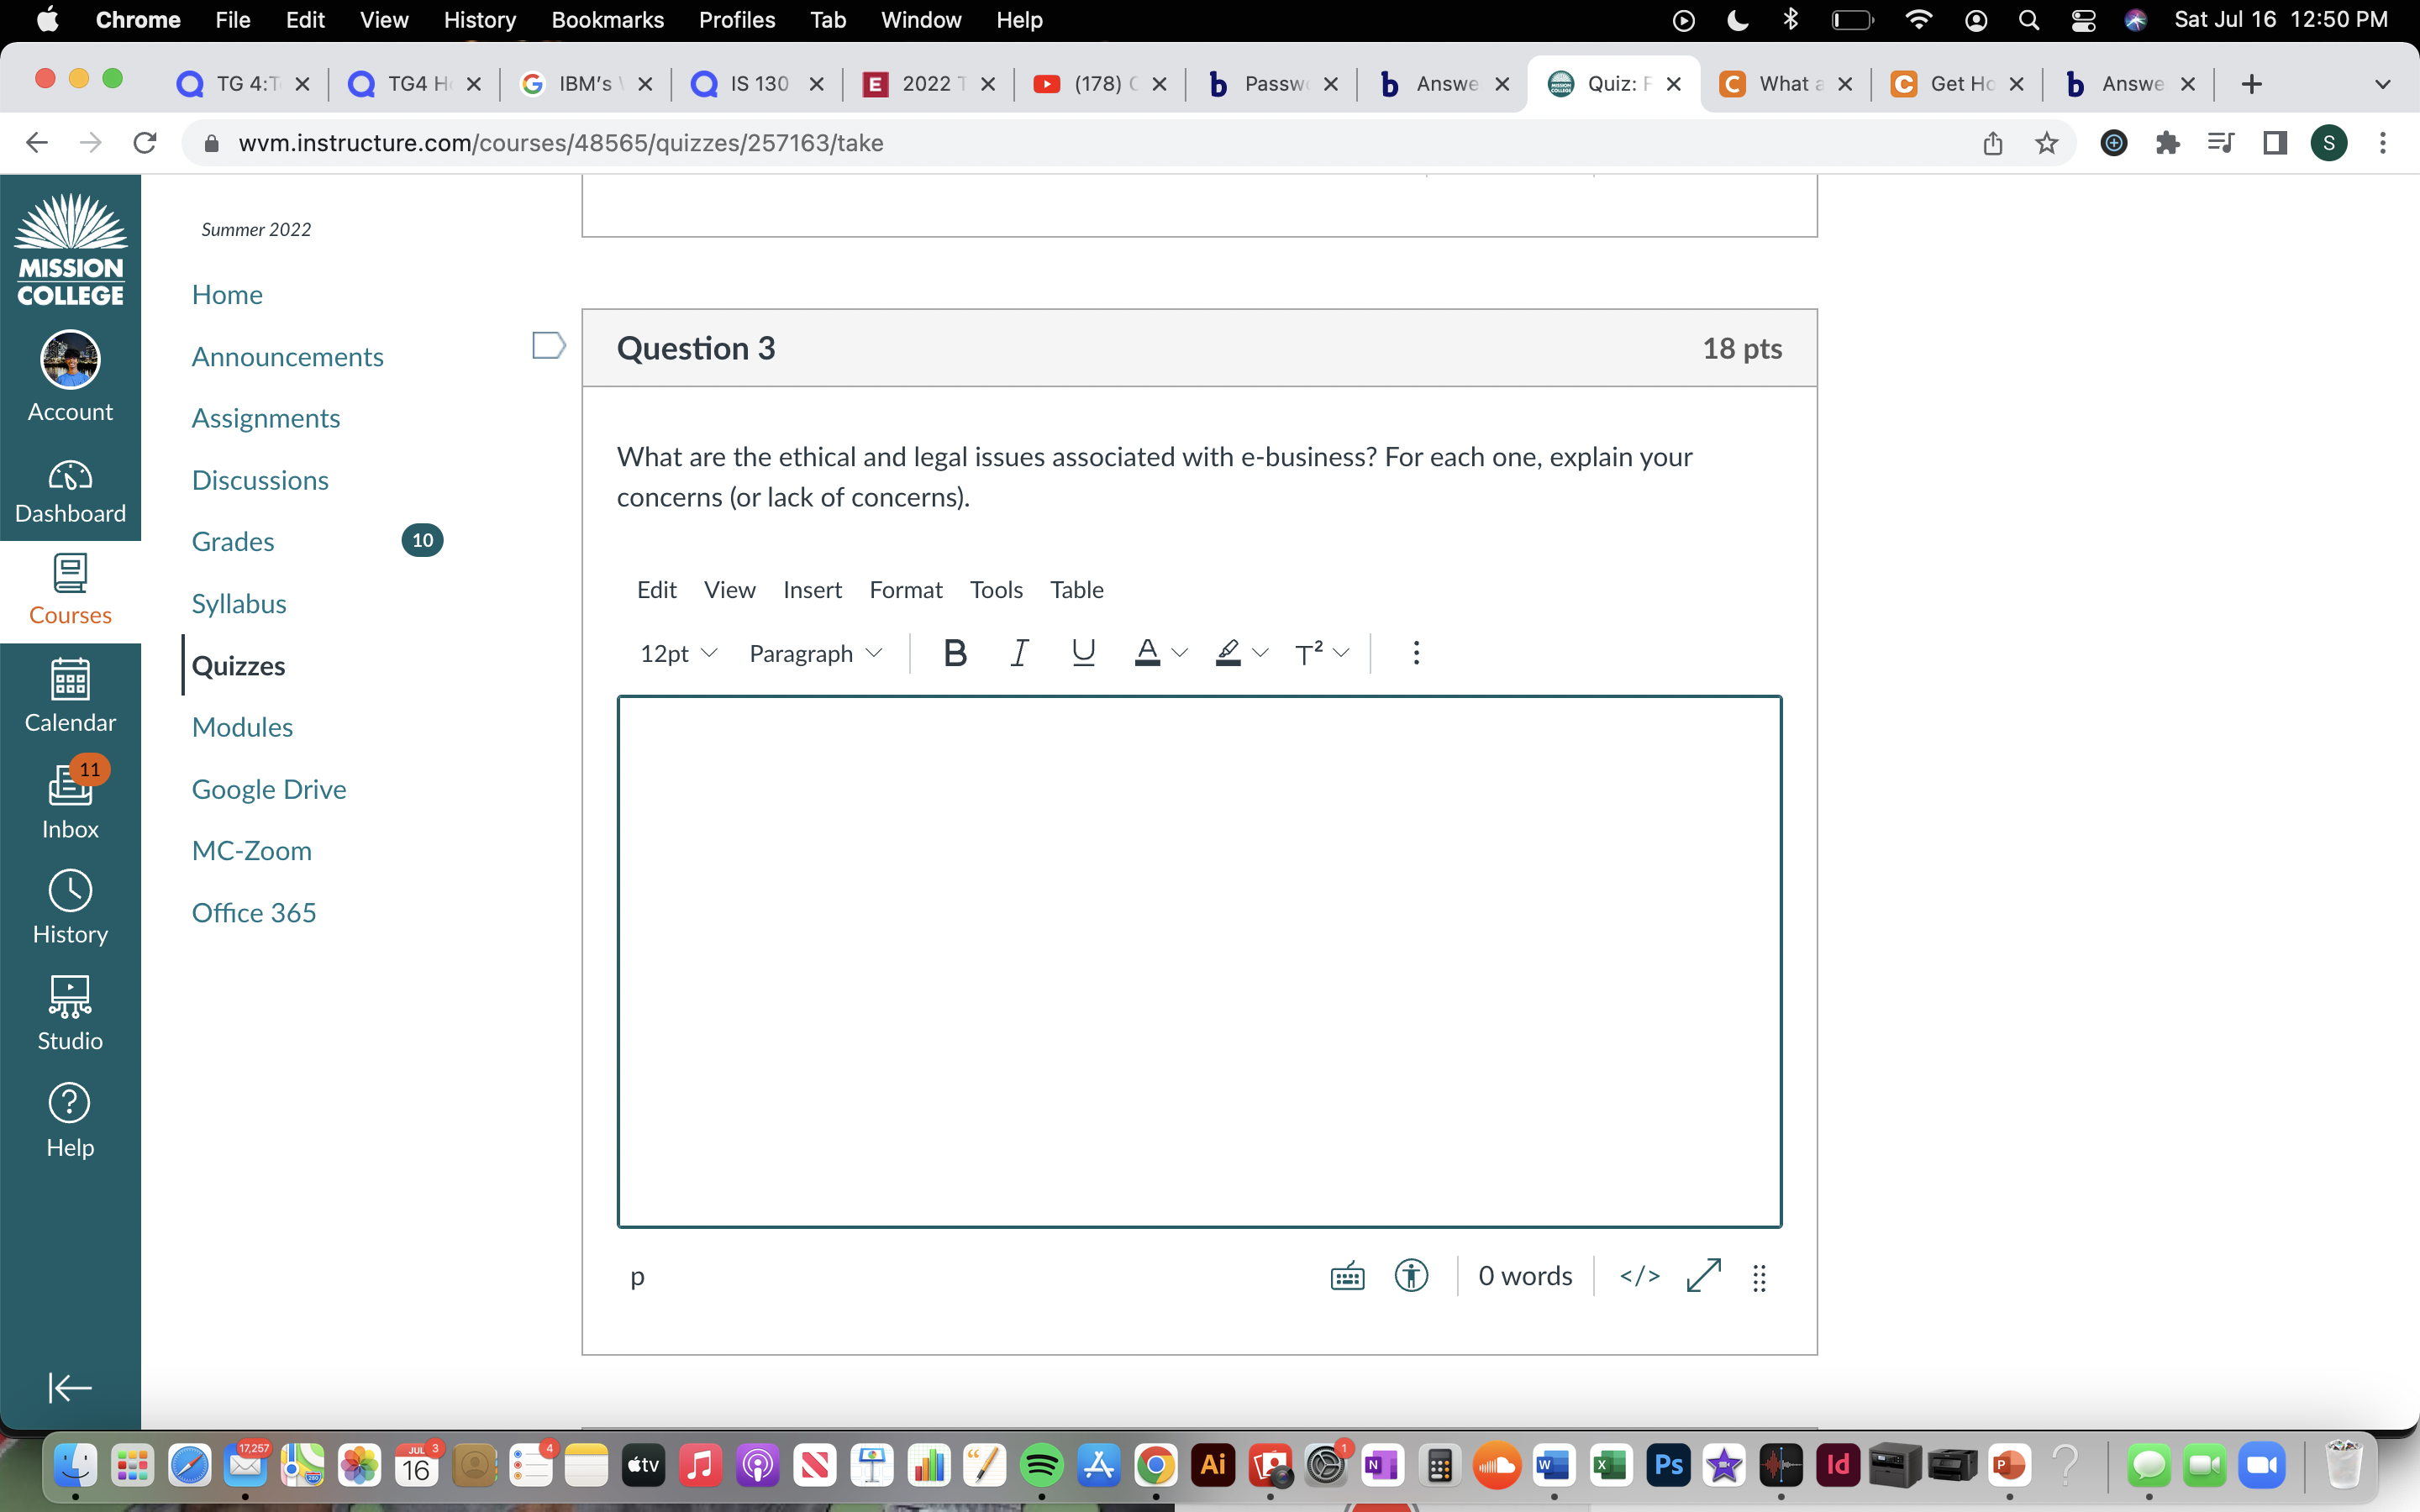
Task: Open the Table menu in the editor
Action: click(x=1077, y=590)
